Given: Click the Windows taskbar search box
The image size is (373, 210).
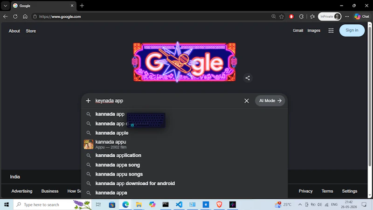Looking at the screenshot, I should [52, 204].
